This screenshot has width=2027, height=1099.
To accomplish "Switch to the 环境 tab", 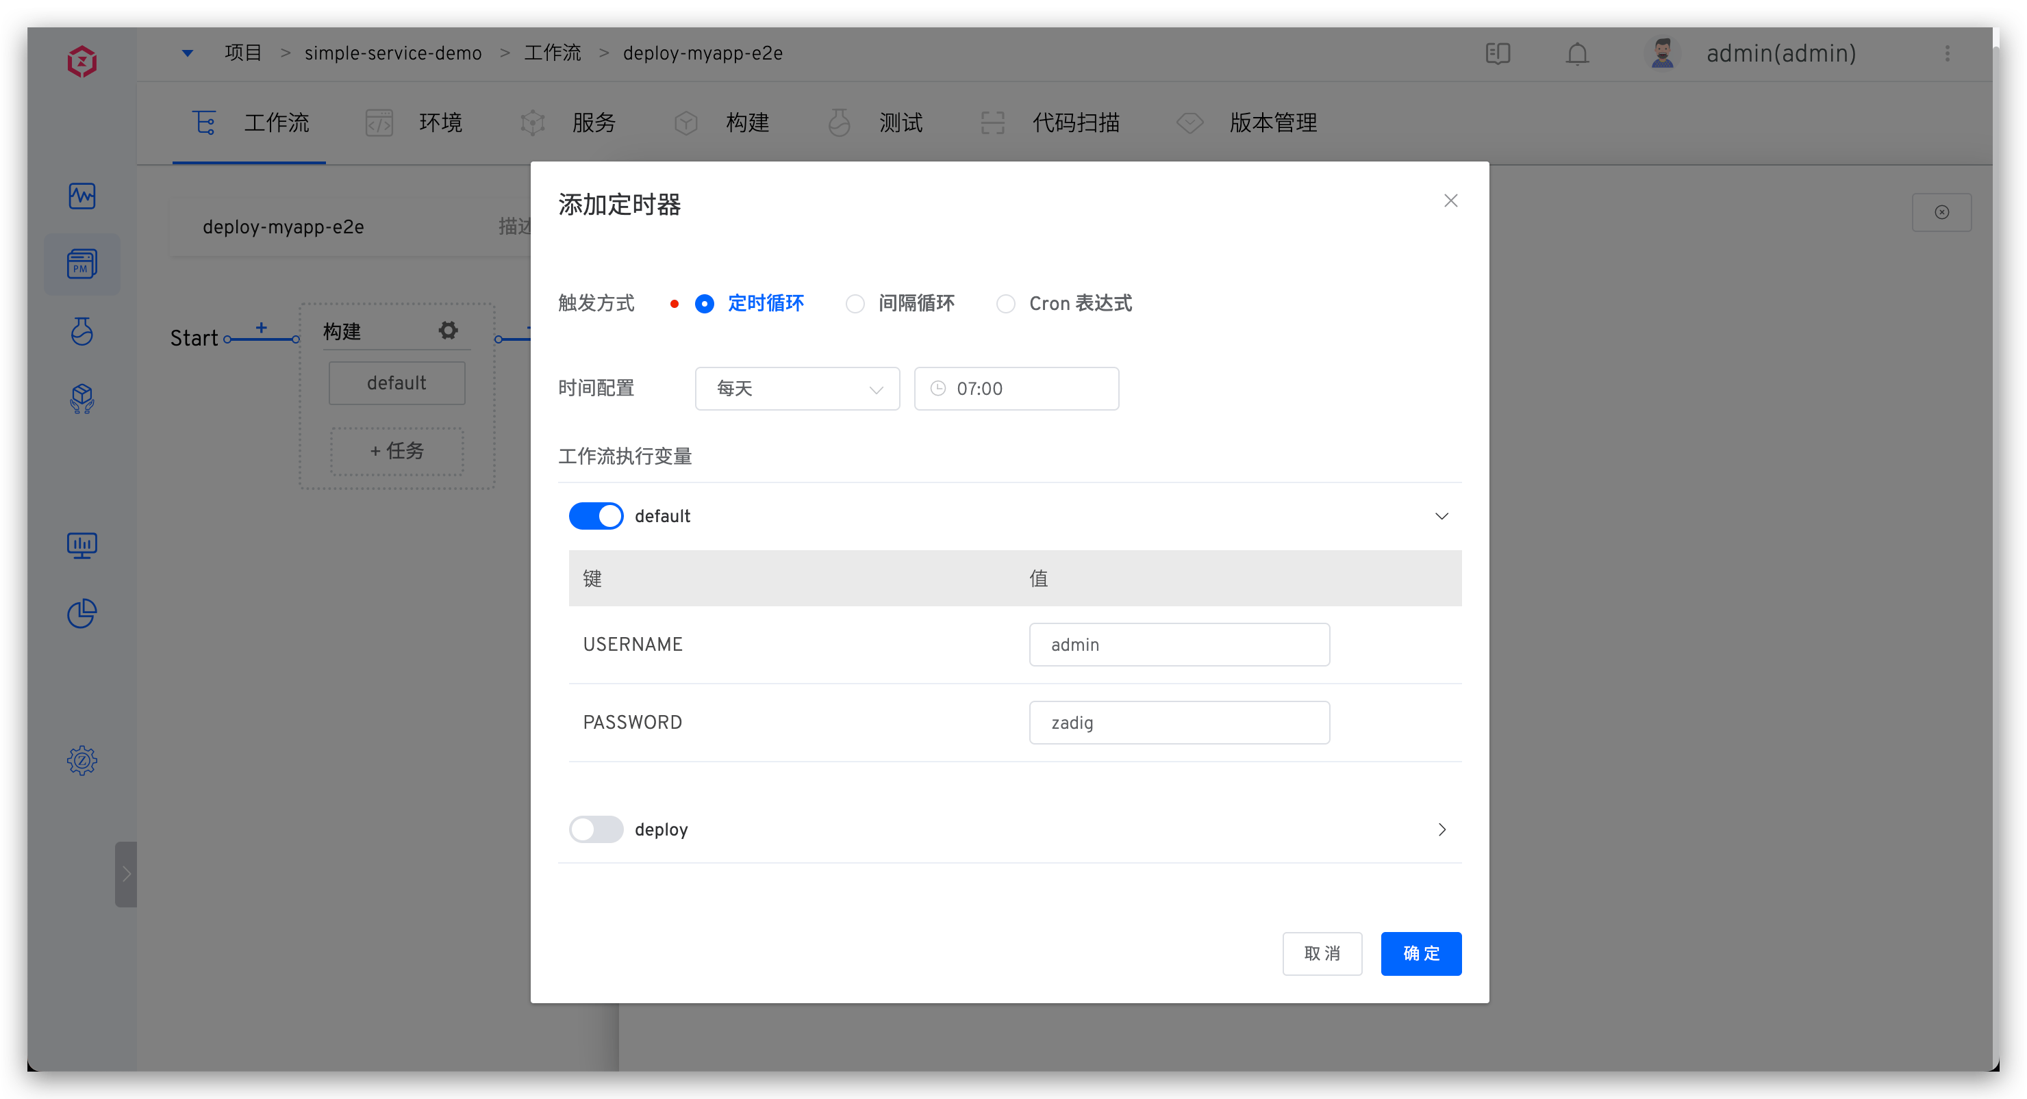I will [x=440, y=122].
